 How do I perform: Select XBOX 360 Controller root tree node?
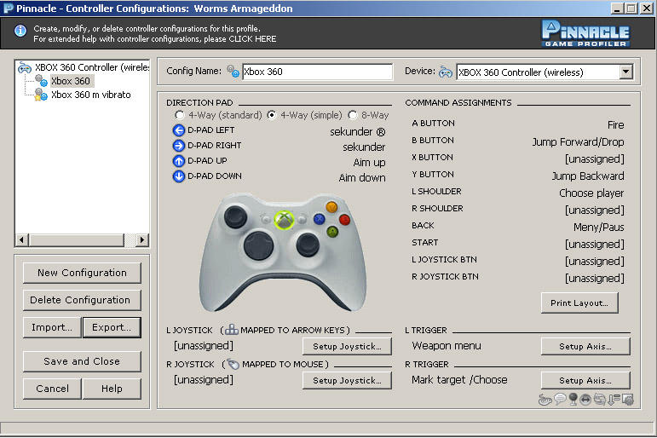(91, 67)
